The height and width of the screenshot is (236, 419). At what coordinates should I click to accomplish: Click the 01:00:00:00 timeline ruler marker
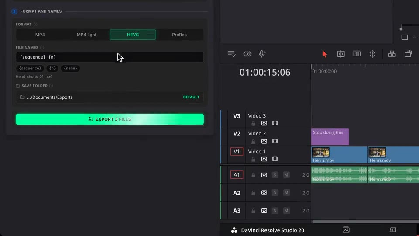324,71
